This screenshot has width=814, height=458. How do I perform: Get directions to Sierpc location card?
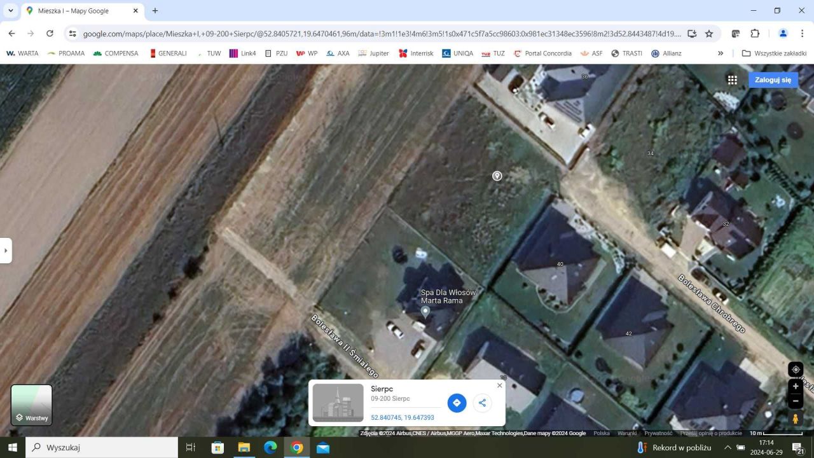pyautogui.click(x=457, y=403)
